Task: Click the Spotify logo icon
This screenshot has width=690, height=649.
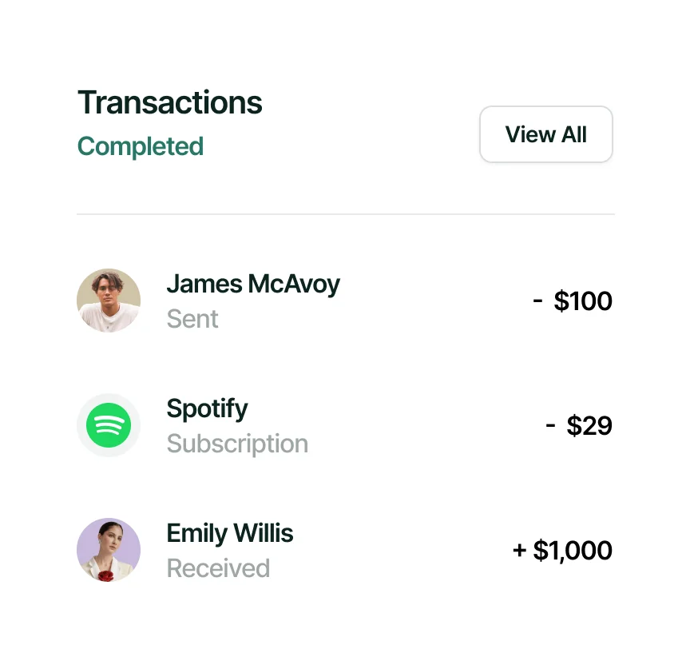Action: click(x=109, y=425)
